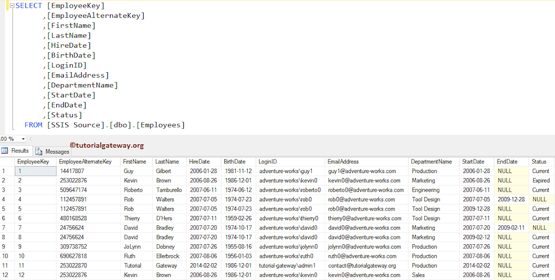Image resolution: width=555 pixels, height=280 pixels.
Task: Click the DepartmentName column header in results
Action: (434, 162)
